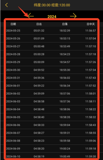Open the 2024-05-25 row
Screen dimensions: 103x160
(x=51, y=31)
